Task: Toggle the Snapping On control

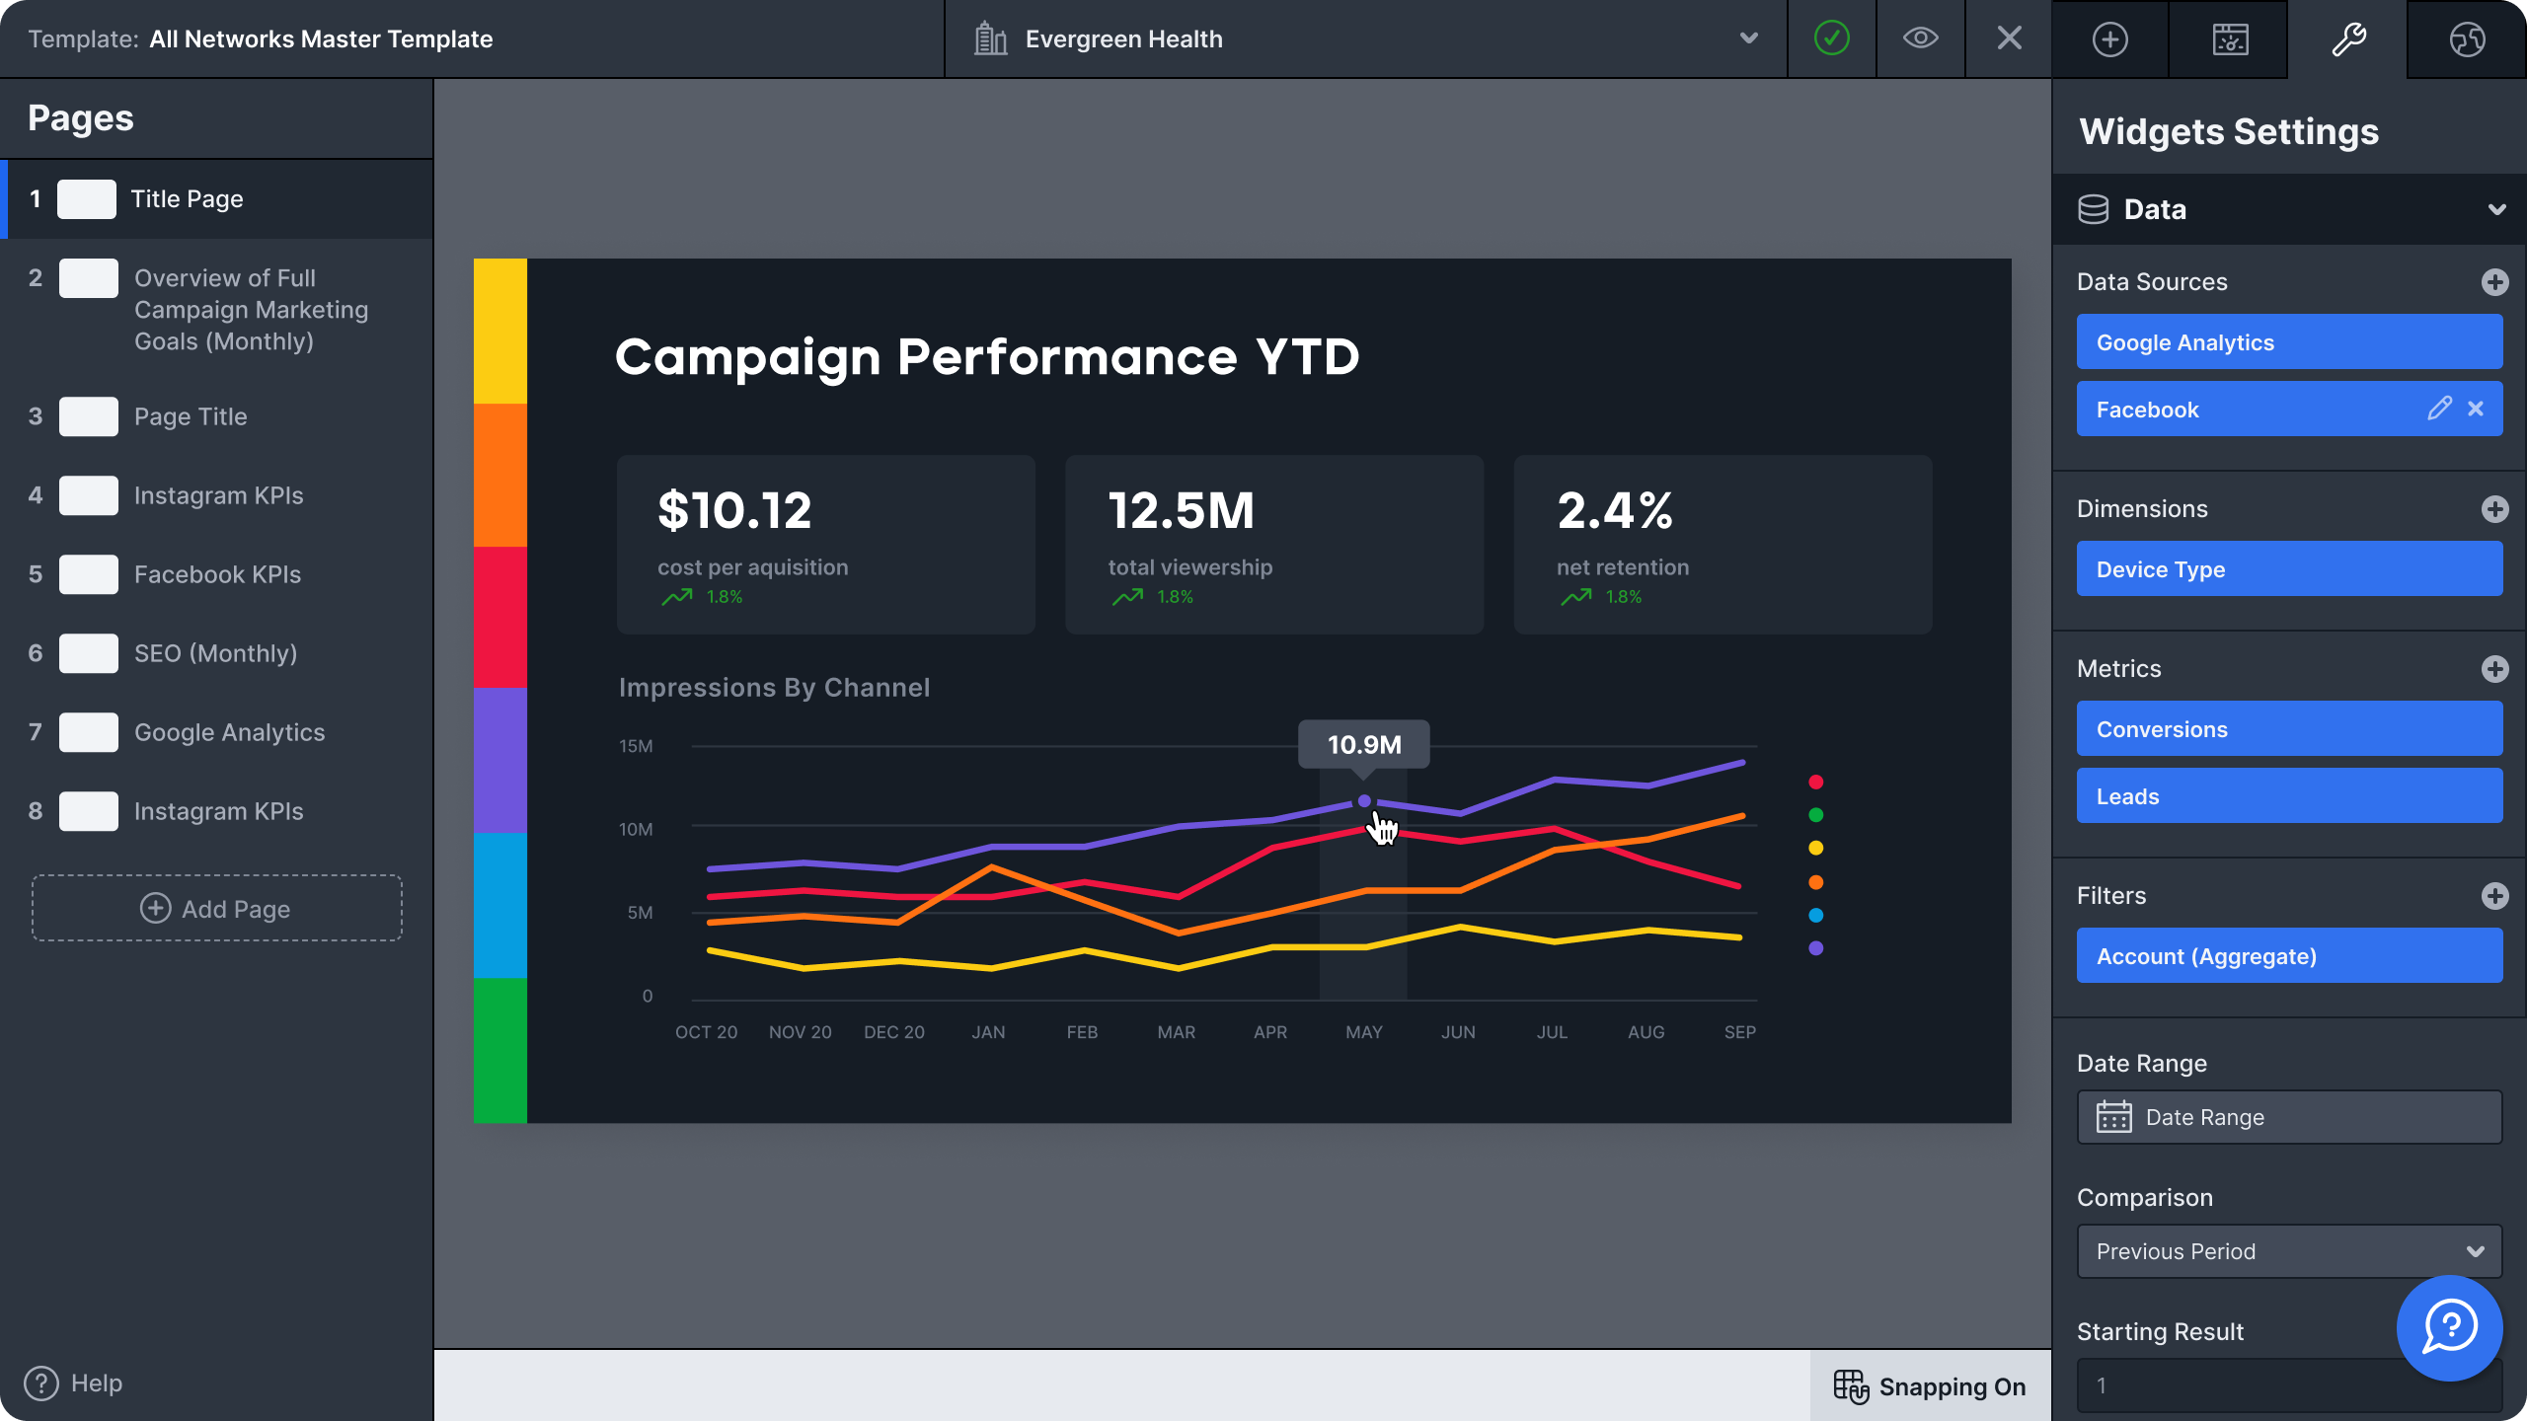Action: point(1930,1386)
